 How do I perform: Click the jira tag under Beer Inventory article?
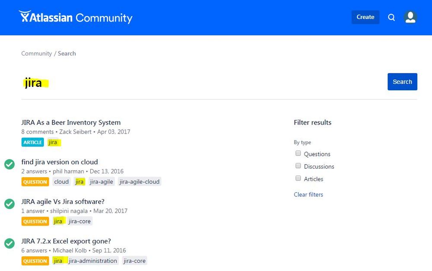(x=53, y=142)
